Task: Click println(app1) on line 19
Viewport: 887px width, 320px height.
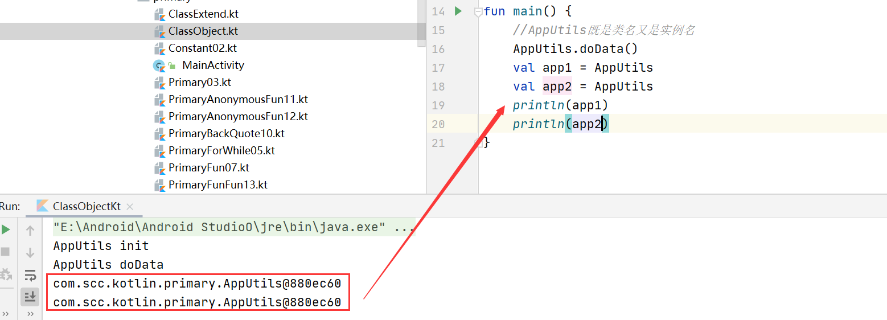Action: click(x=561, y=105)
